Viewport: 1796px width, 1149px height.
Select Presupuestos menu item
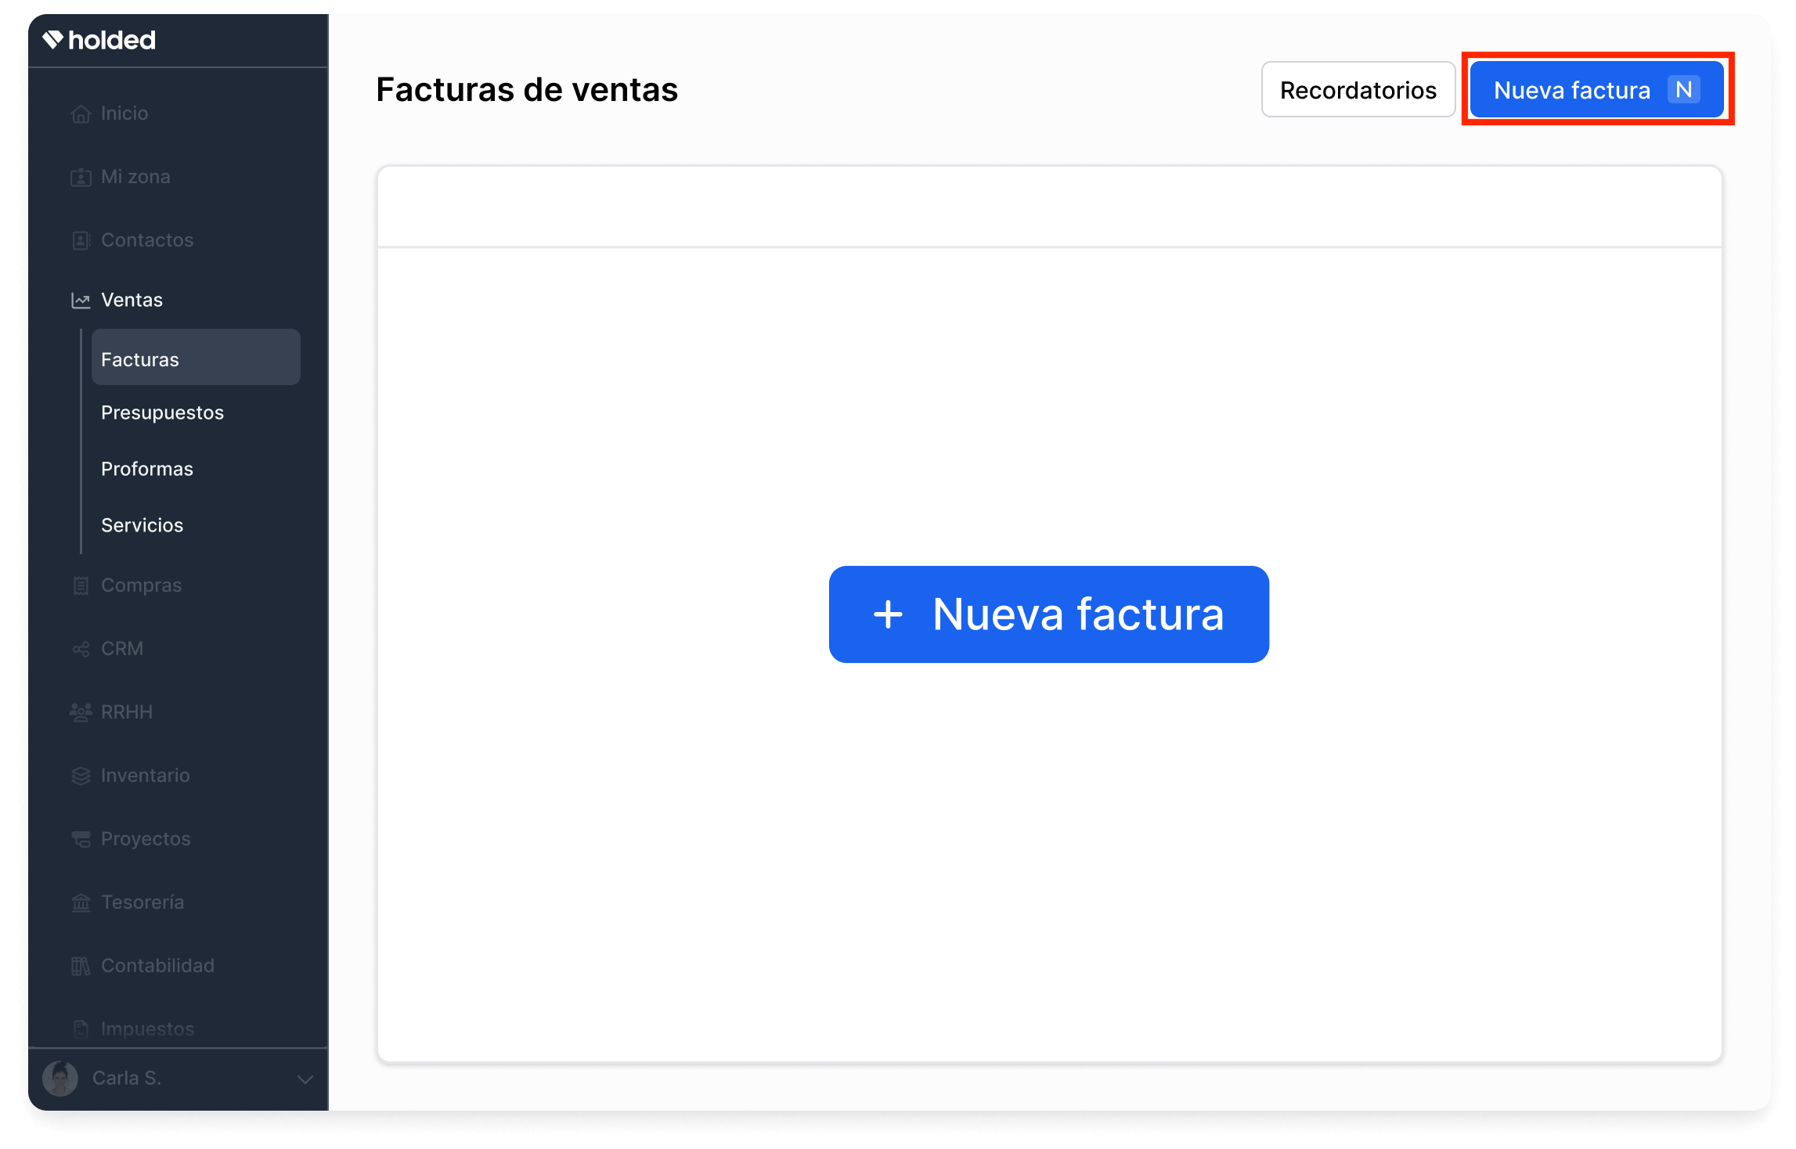point(164,412)
